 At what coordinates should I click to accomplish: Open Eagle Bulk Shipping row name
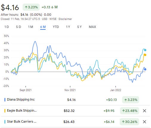point(22,110)
